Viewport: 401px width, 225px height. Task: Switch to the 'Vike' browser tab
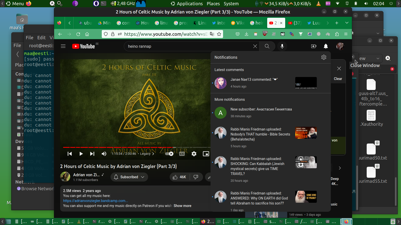click(238, 23)
